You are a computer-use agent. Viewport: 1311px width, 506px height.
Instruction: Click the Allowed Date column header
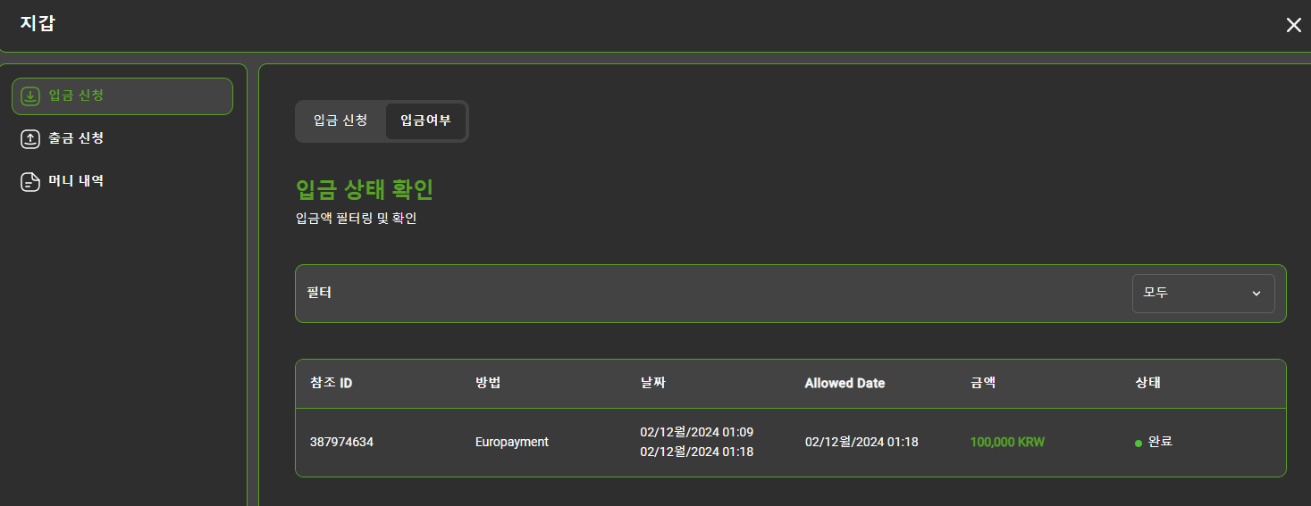tap(845, 383)
